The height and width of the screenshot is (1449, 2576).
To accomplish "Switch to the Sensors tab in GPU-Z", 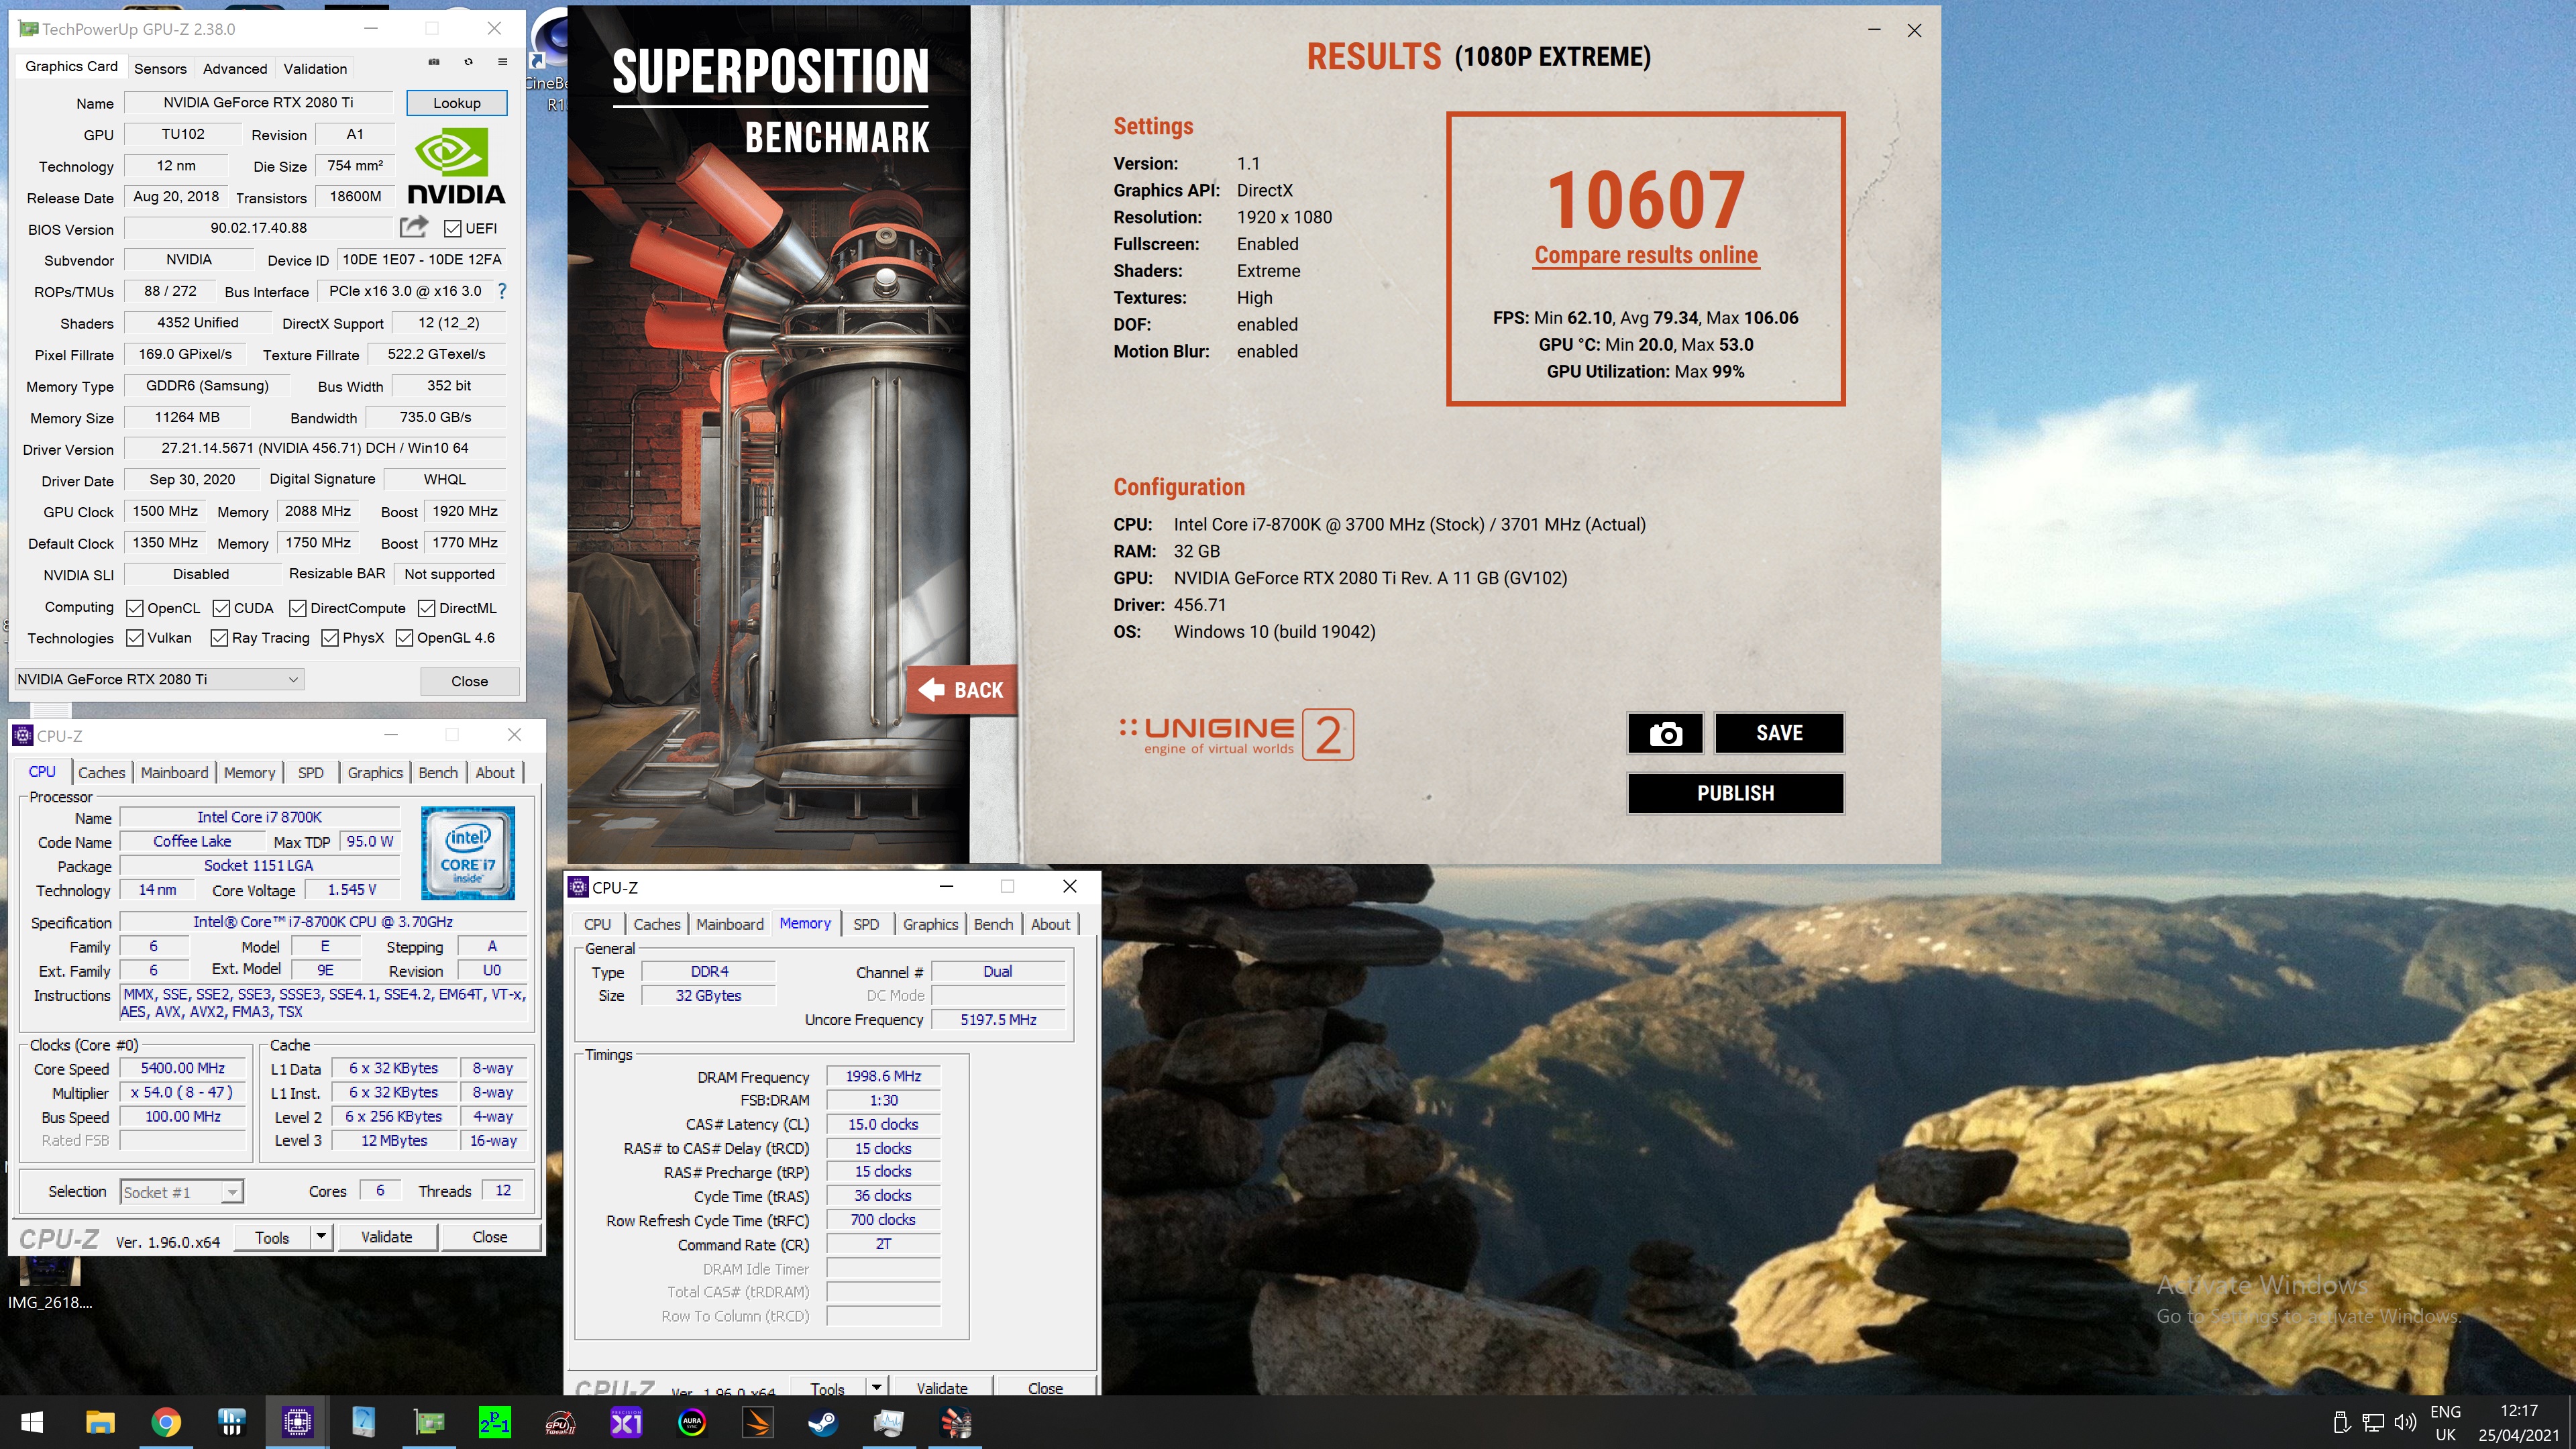I will (160, 68).
